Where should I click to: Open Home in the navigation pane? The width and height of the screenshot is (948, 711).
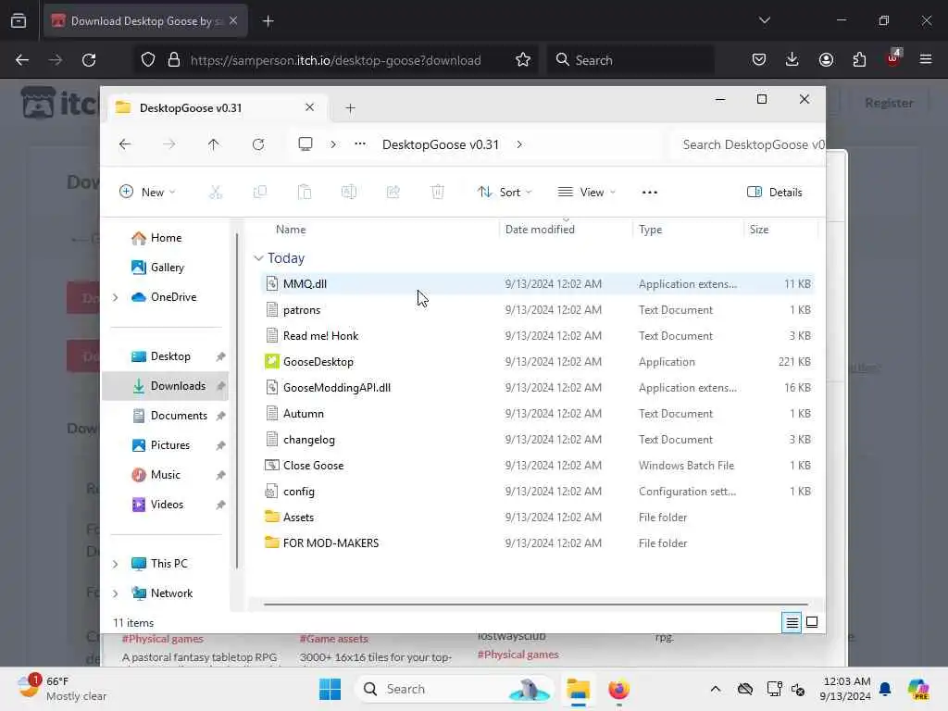click(167, 238)
